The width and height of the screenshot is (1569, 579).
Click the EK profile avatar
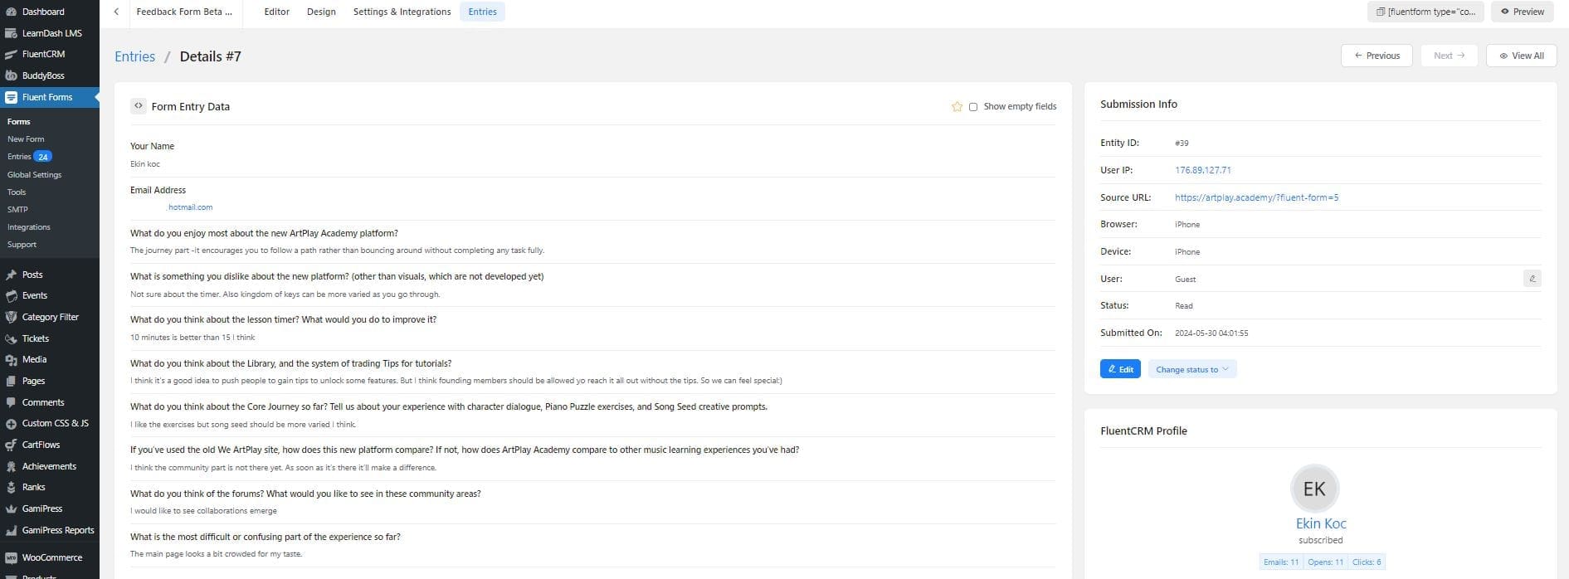[x=1314, y=489]
